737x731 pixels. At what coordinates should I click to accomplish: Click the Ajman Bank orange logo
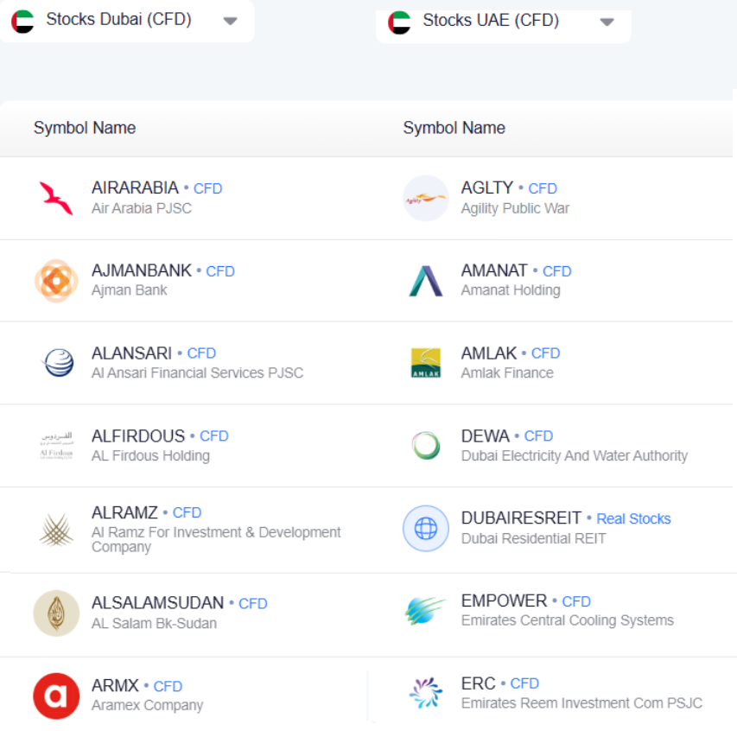click(x=56, y=281)
